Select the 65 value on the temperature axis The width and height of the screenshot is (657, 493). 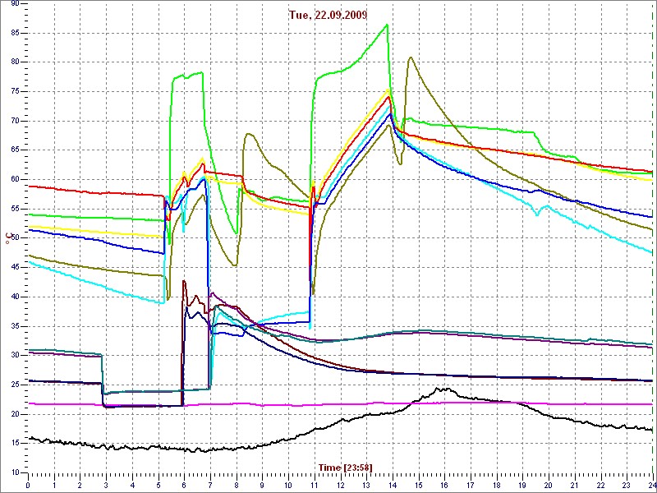click(14, 150)
